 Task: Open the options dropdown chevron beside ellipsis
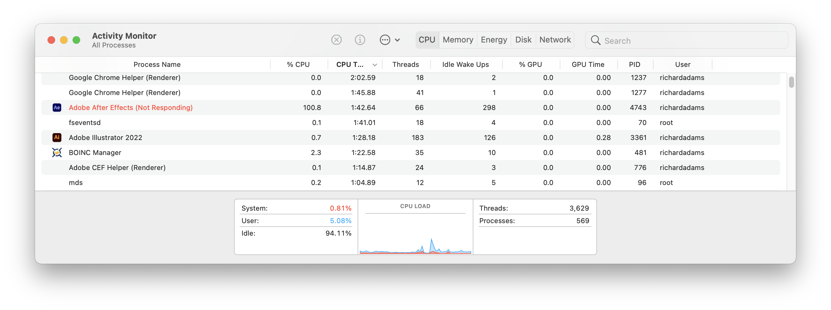[397, 40]
